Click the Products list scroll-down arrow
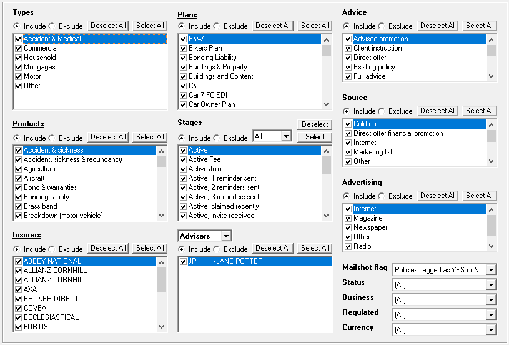Image resolution: width=509 pixels, height=345 pixels. coord(161,216)
